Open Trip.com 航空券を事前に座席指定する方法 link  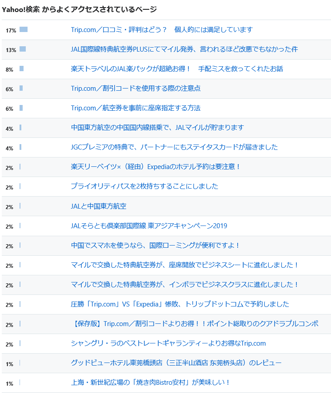tap(136, 108)
